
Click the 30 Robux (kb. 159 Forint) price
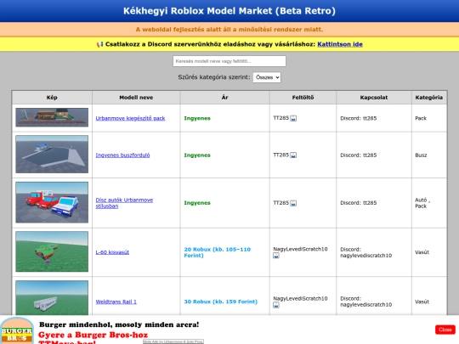click(x=220, y=302)
